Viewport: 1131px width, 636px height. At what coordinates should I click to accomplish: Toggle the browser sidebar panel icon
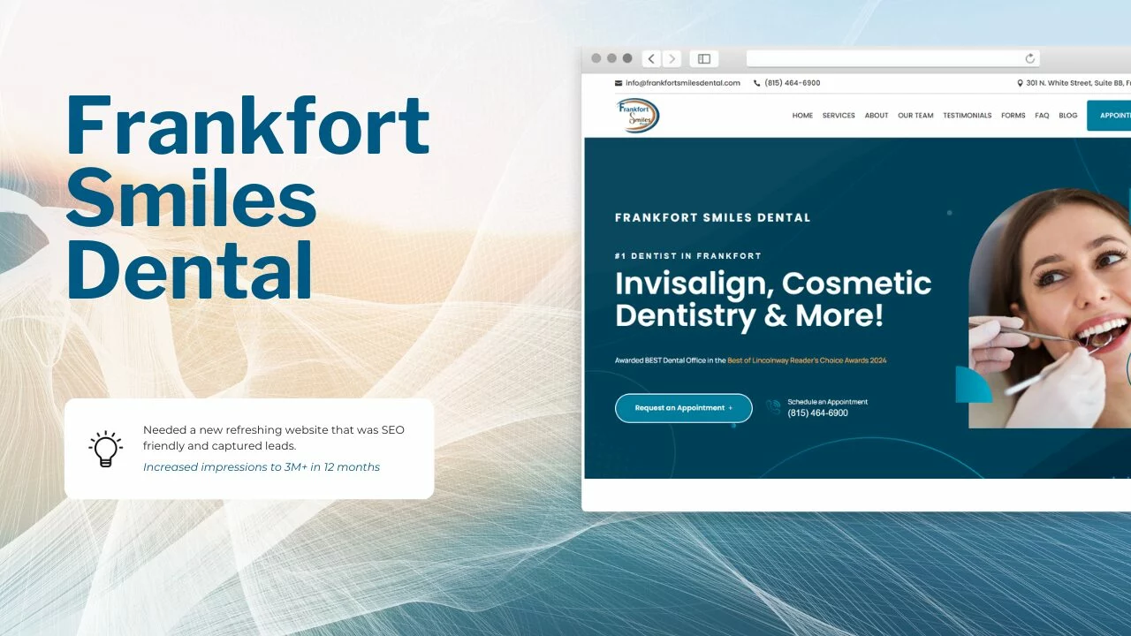pos(704,59)
